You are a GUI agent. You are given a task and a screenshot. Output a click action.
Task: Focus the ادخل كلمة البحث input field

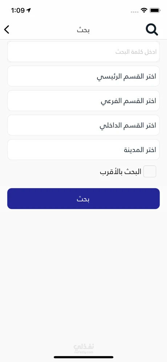tap(83, 52)
